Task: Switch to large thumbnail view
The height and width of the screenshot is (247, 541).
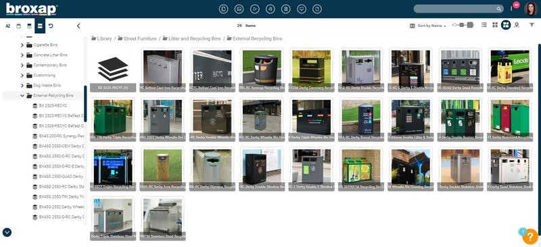Action: click(x=506, y=25)
